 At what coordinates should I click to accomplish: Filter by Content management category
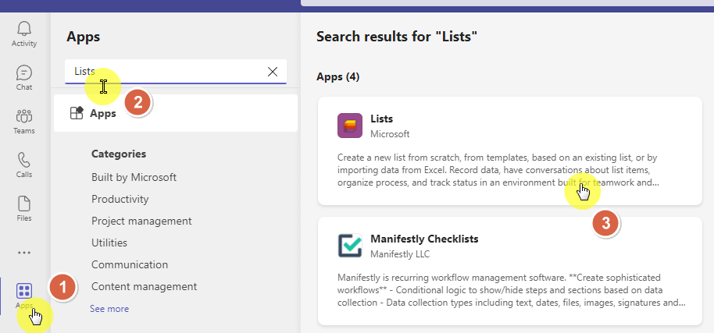coord(145,286)
